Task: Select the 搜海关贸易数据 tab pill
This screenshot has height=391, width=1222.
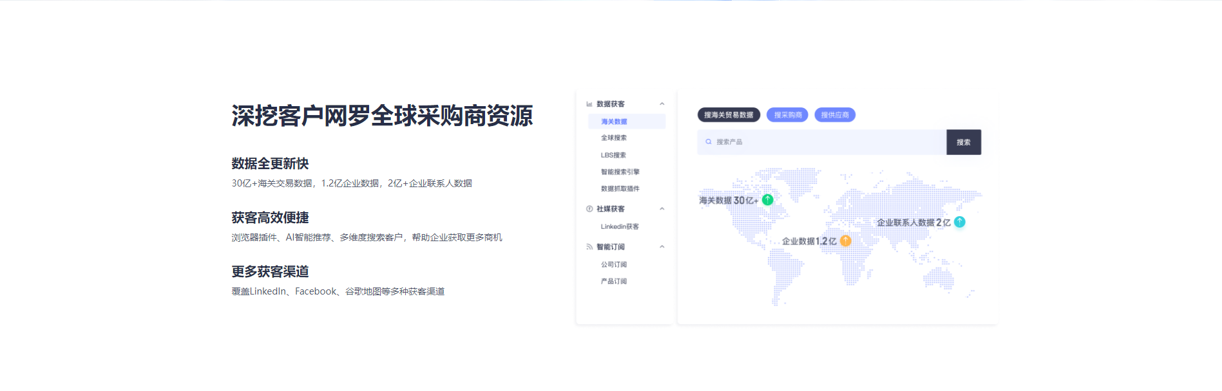Action: click(729, 115)
